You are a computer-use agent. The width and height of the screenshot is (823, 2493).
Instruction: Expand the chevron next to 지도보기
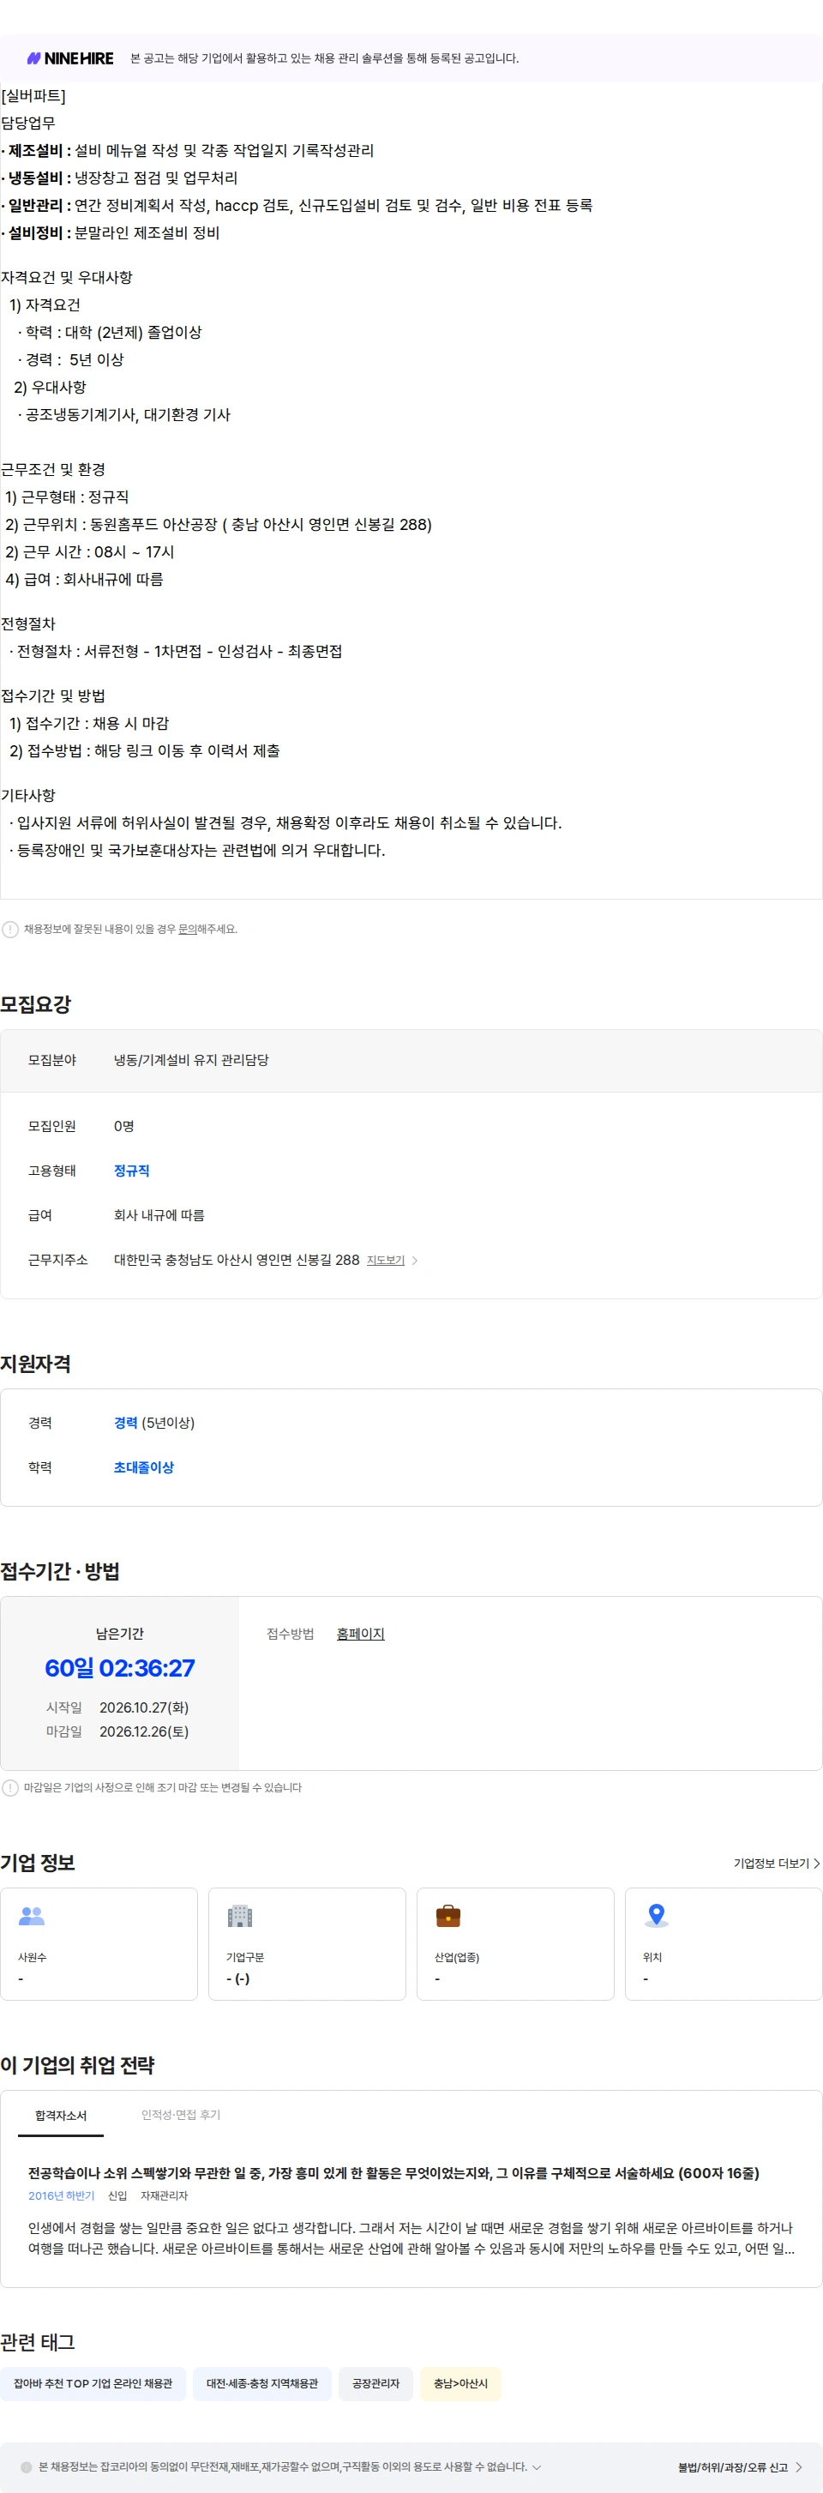[415, 1260]
